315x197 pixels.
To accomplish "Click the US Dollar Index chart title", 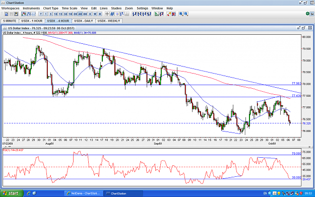I will pyautogui.click(x=41, y=28).
